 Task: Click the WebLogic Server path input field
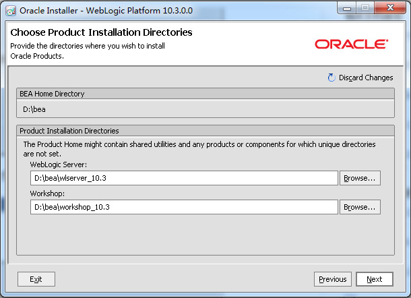point(184,178)
